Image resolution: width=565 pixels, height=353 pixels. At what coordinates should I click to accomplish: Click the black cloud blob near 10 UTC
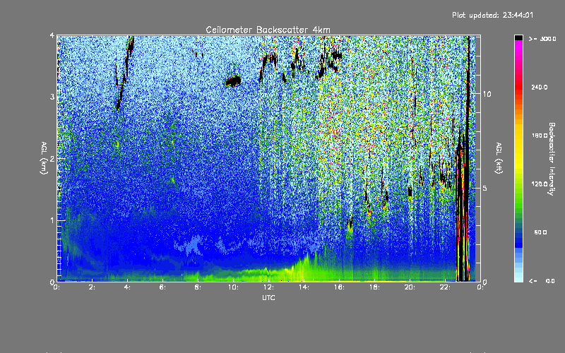click(233, 81)
